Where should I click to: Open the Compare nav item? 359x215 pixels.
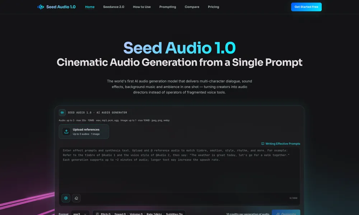pos(192,7)
